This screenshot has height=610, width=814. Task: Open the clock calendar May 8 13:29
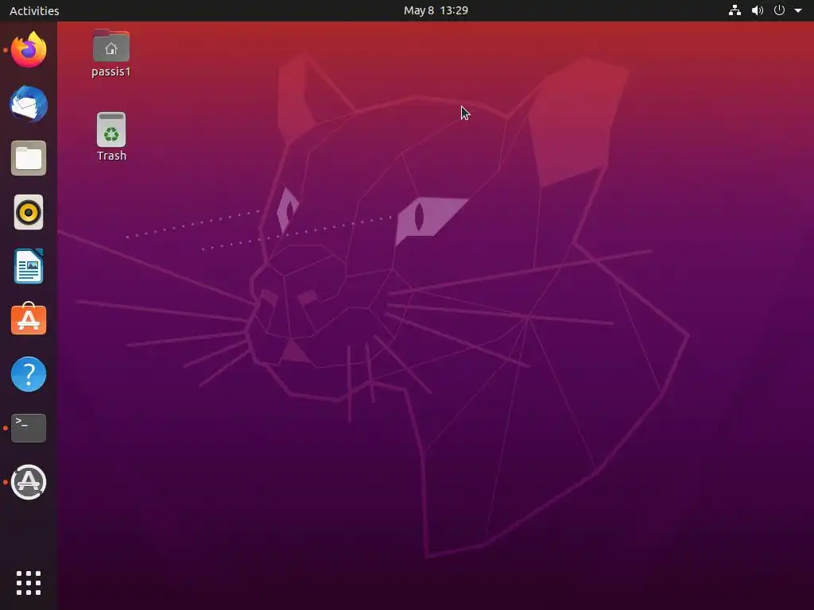[x=436, y=10]
